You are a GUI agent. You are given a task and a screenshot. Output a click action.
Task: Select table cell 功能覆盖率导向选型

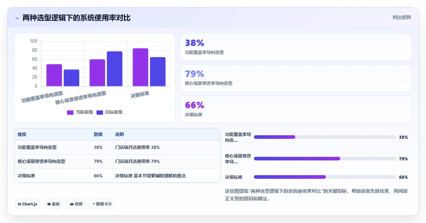coord(37,147)
